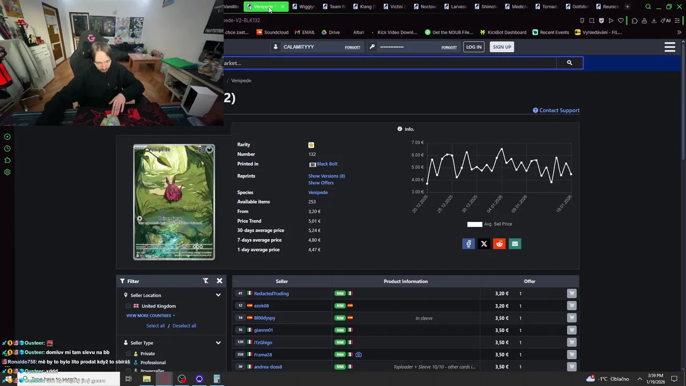Add giannn01's offer to cart
686x386 pixels.
pyautogui.click(x=572, y=330)
